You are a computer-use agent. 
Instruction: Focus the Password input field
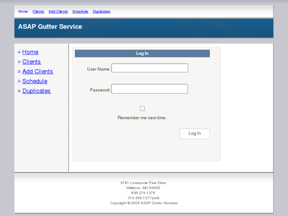click(x=149, y=89)
